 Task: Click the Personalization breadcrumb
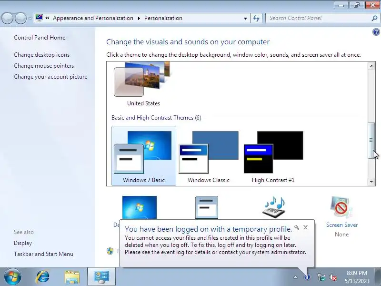point(163,18)
